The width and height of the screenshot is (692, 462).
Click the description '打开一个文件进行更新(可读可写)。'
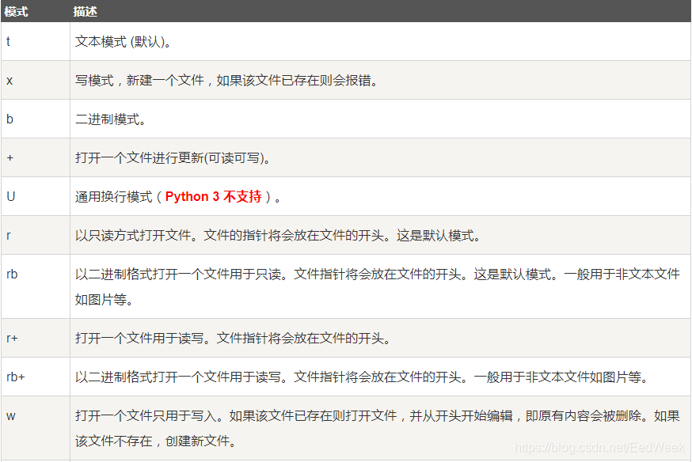click(x=173, y=157)
